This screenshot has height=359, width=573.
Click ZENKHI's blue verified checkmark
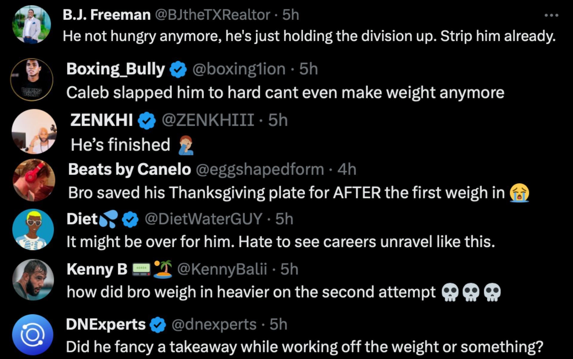pos(147,121)
